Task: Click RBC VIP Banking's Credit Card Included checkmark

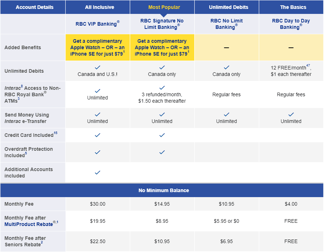Action: tap(98, 135)
